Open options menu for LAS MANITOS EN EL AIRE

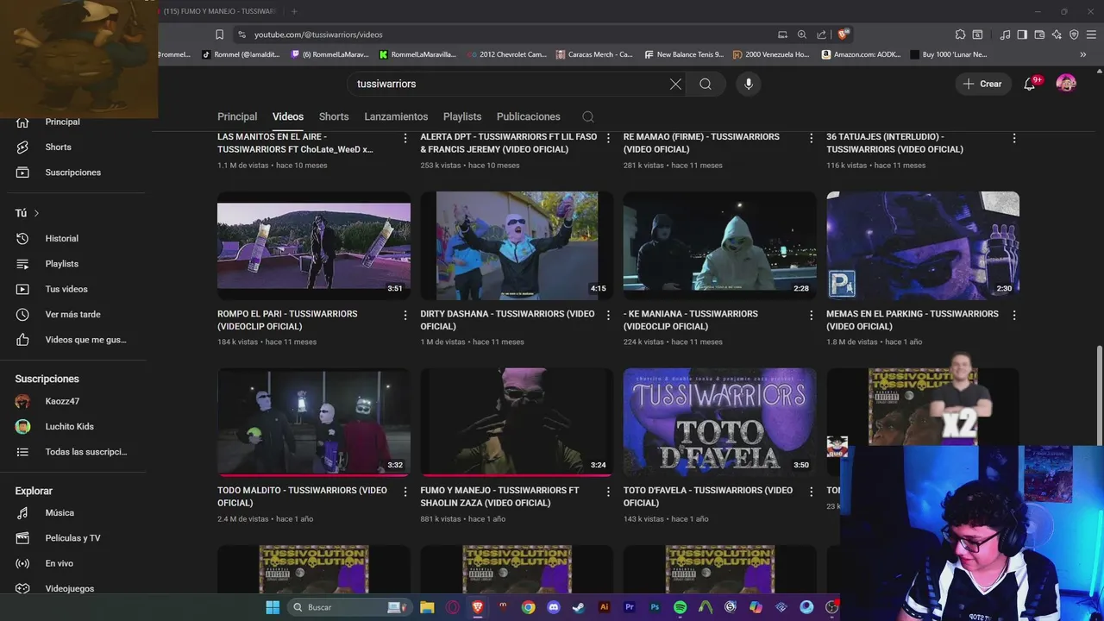[405, 138]
